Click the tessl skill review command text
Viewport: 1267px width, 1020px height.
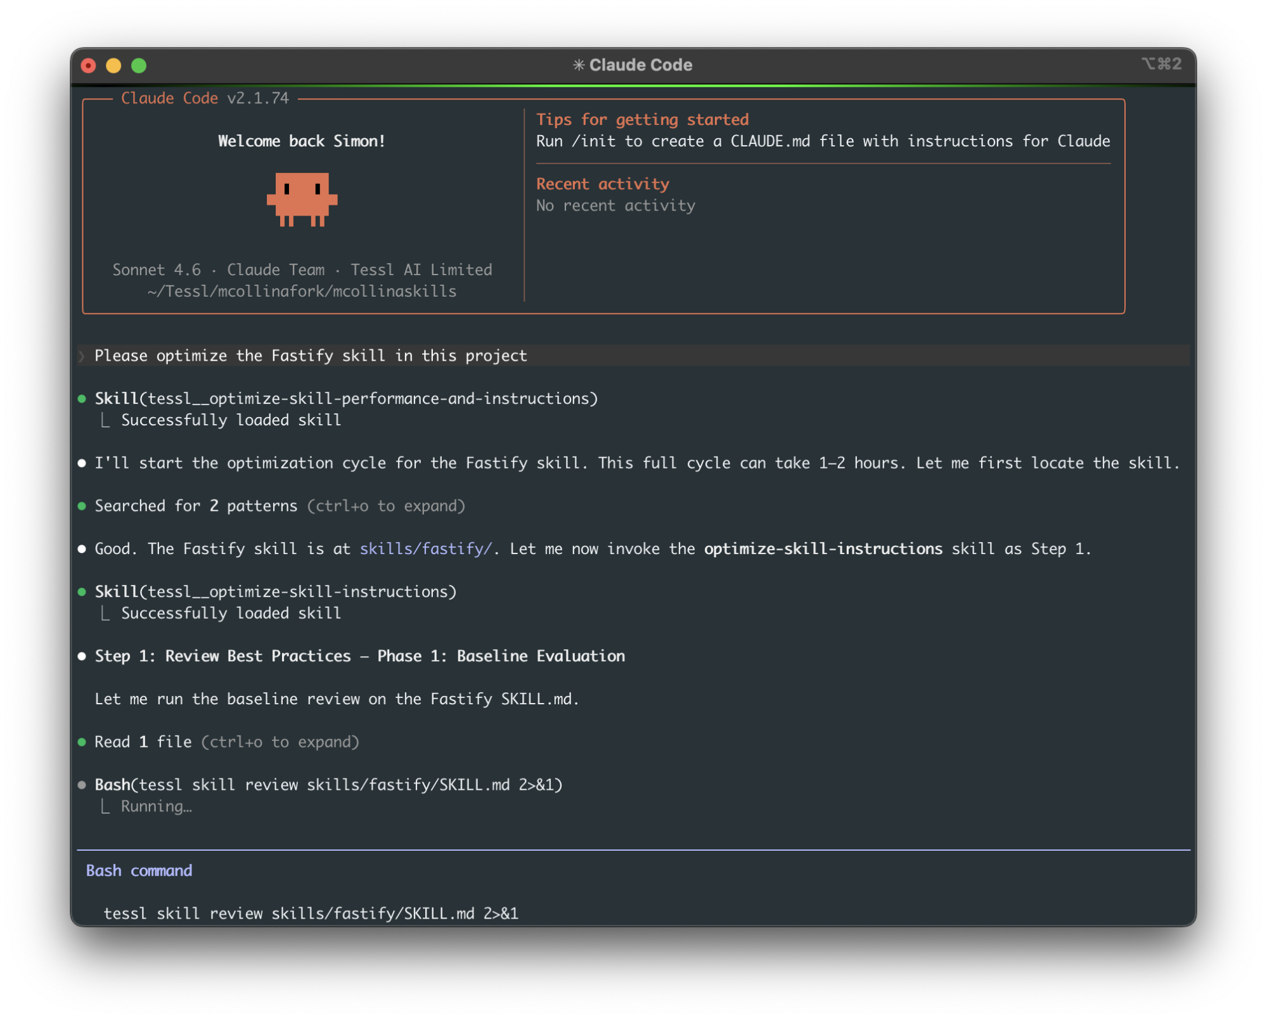coord(311,913)
